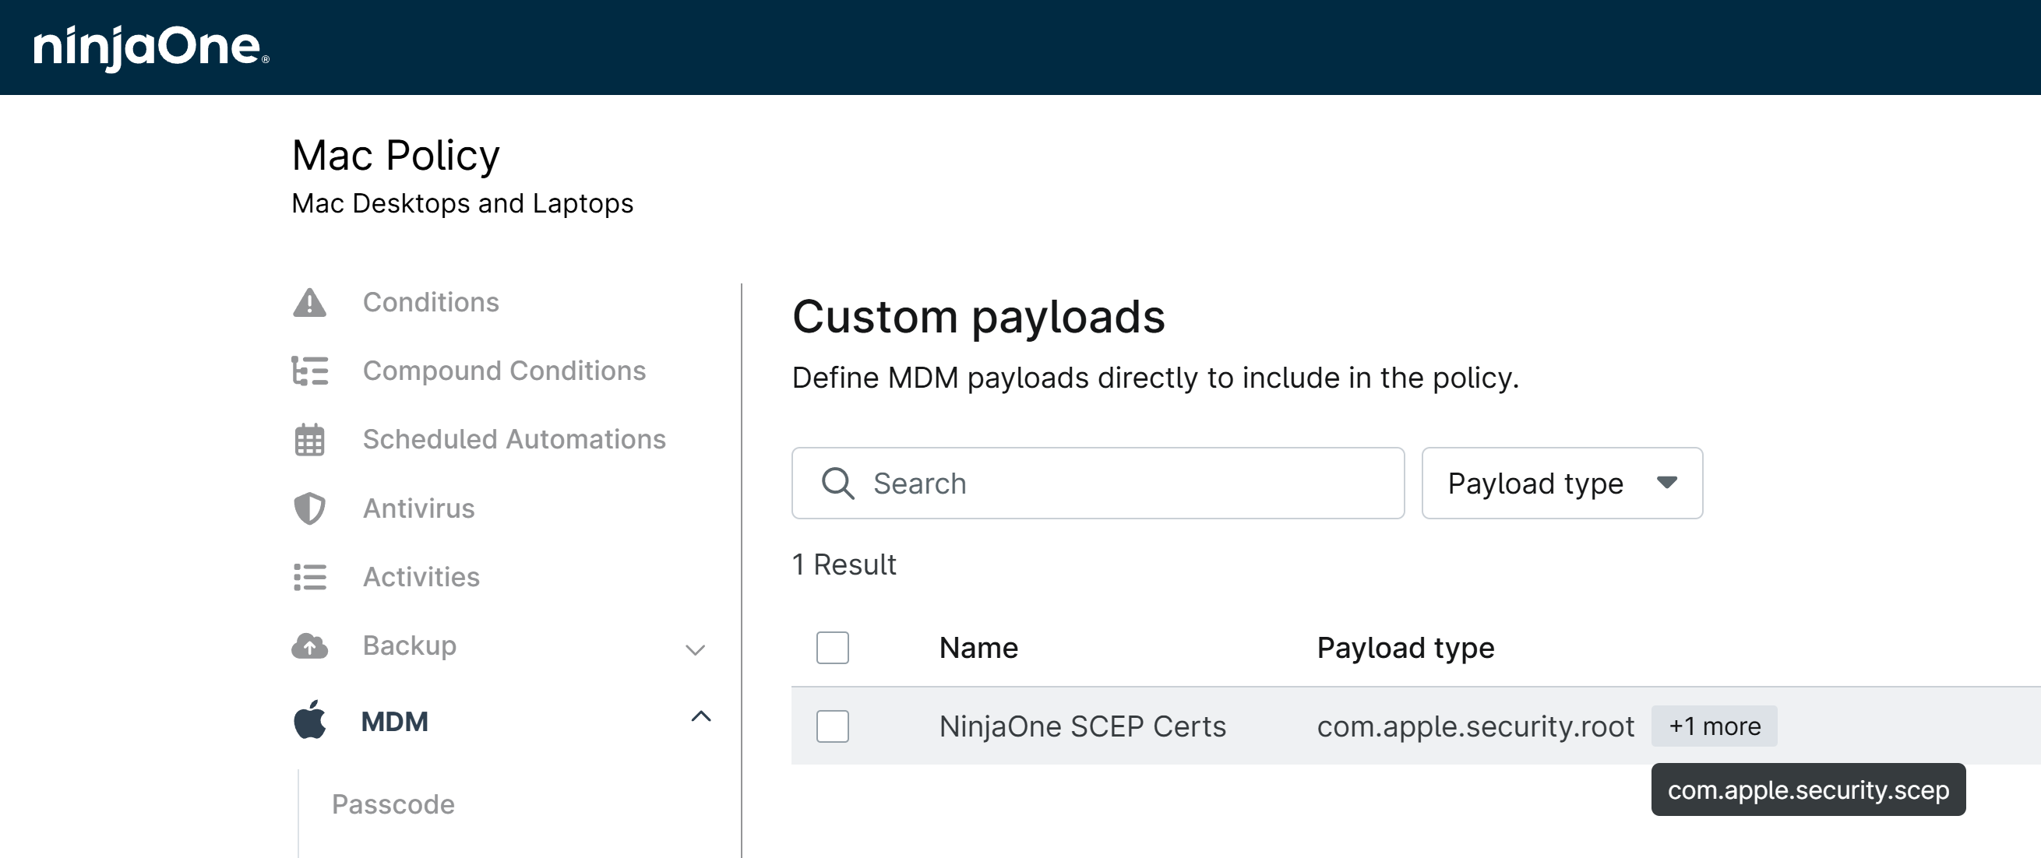Focus the Search payloads input field
Image resolution: width=2041 pixels, height=858 pixels.
[x=1098, y=484]
